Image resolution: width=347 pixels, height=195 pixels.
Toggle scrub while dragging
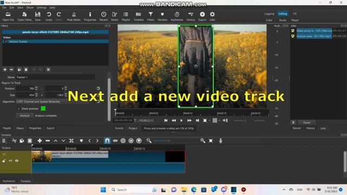click(x=115, y=141)
